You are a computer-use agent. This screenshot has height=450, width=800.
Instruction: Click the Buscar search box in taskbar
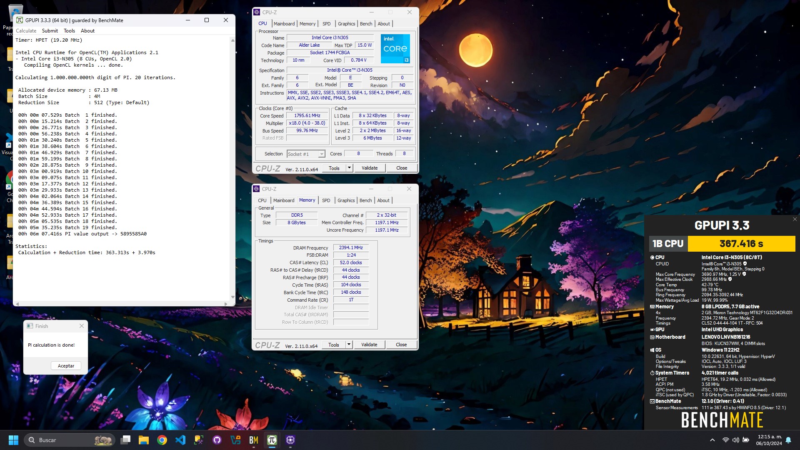coord(69,440)
